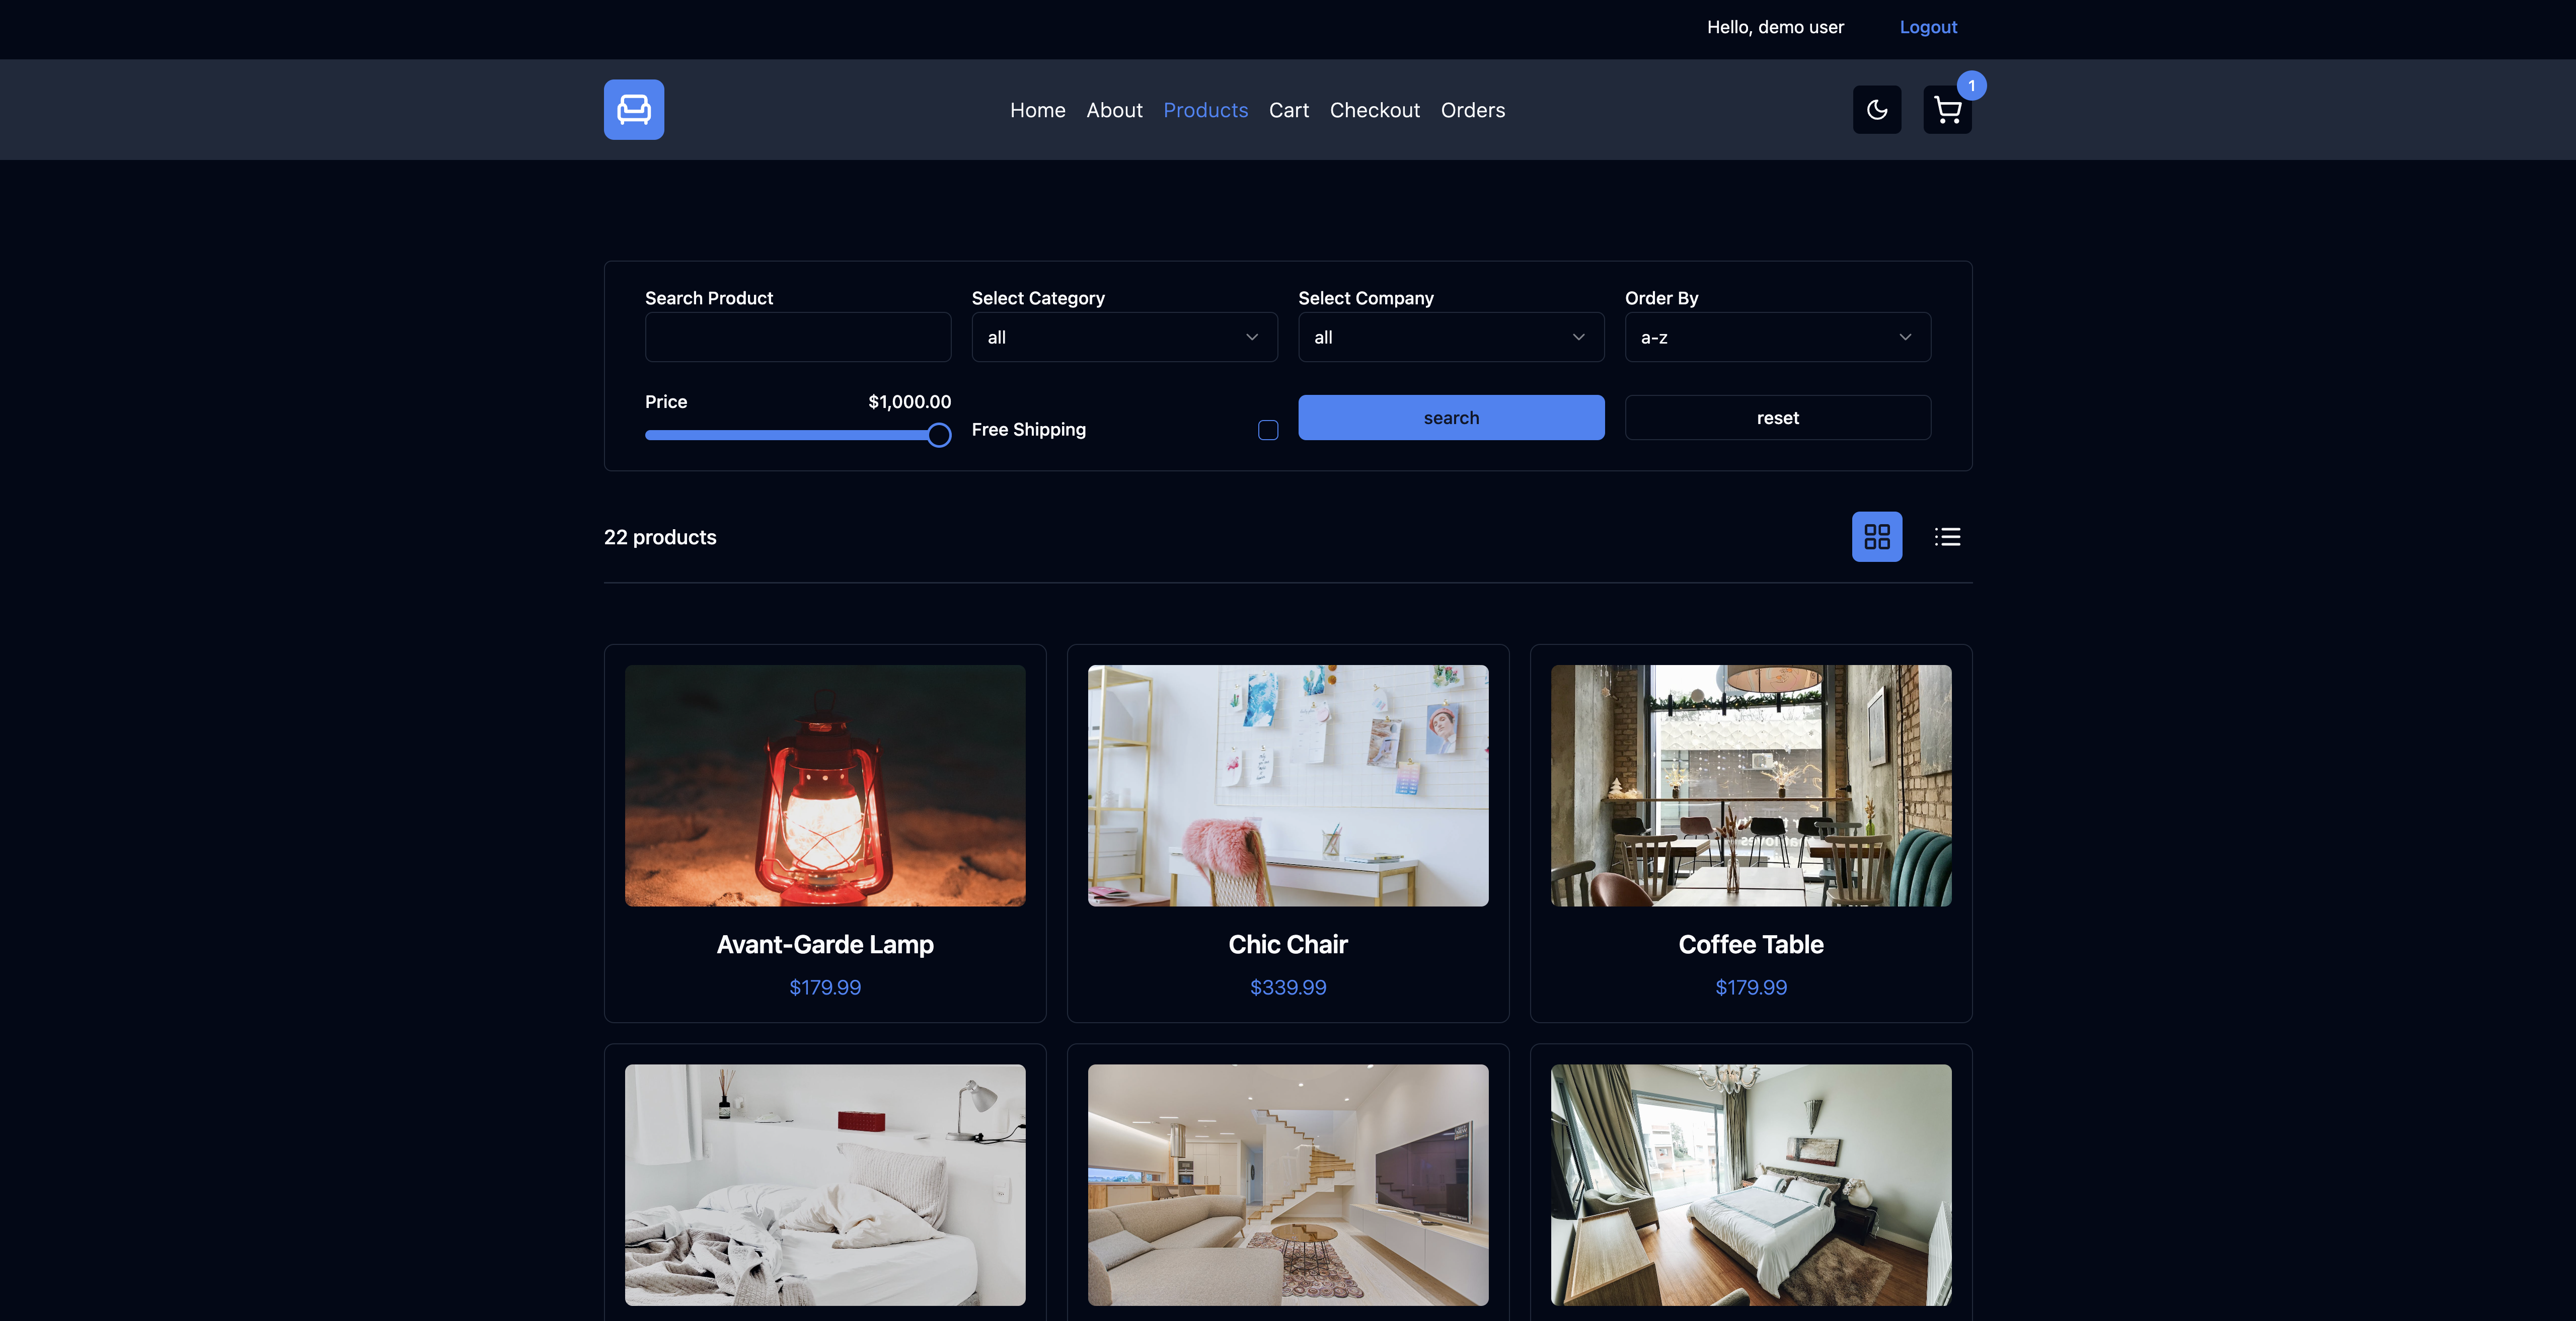The width and height of the screenshot is (2576, 1321).
Task: Click the Select Company label
Action: [x=1365, y=298]
